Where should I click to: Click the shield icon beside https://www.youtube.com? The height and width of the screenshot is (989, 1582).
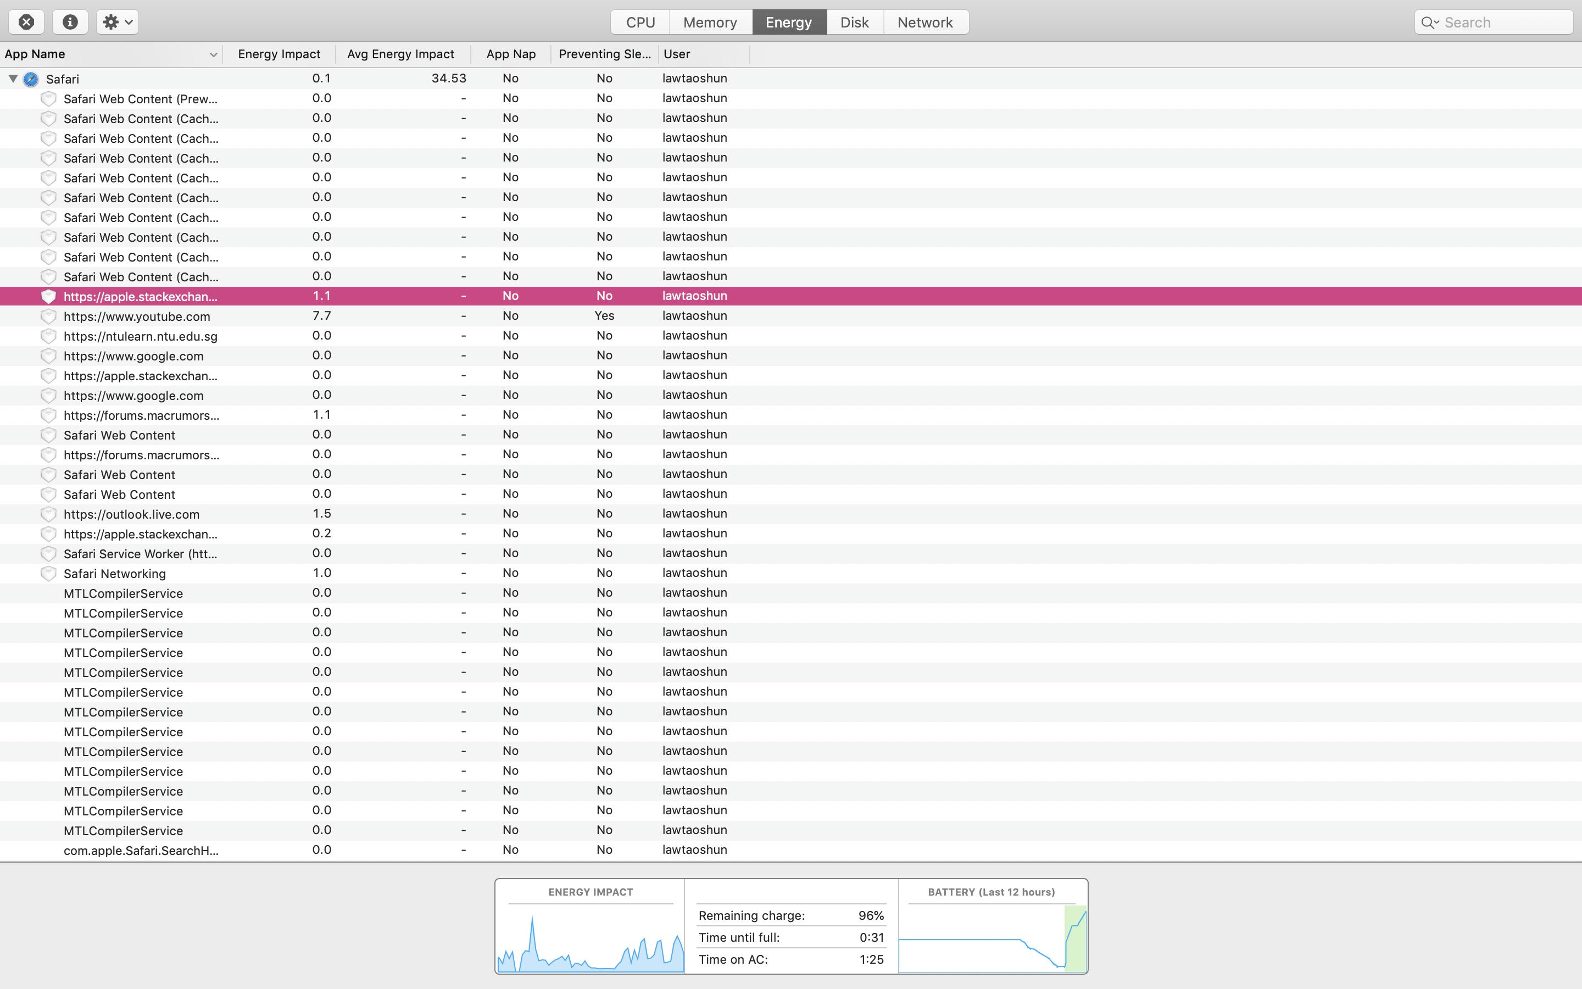(48, 316)
